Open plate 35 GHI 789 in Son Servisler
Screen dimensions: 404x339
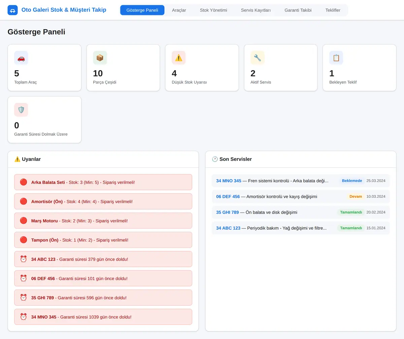coord(227,212)
